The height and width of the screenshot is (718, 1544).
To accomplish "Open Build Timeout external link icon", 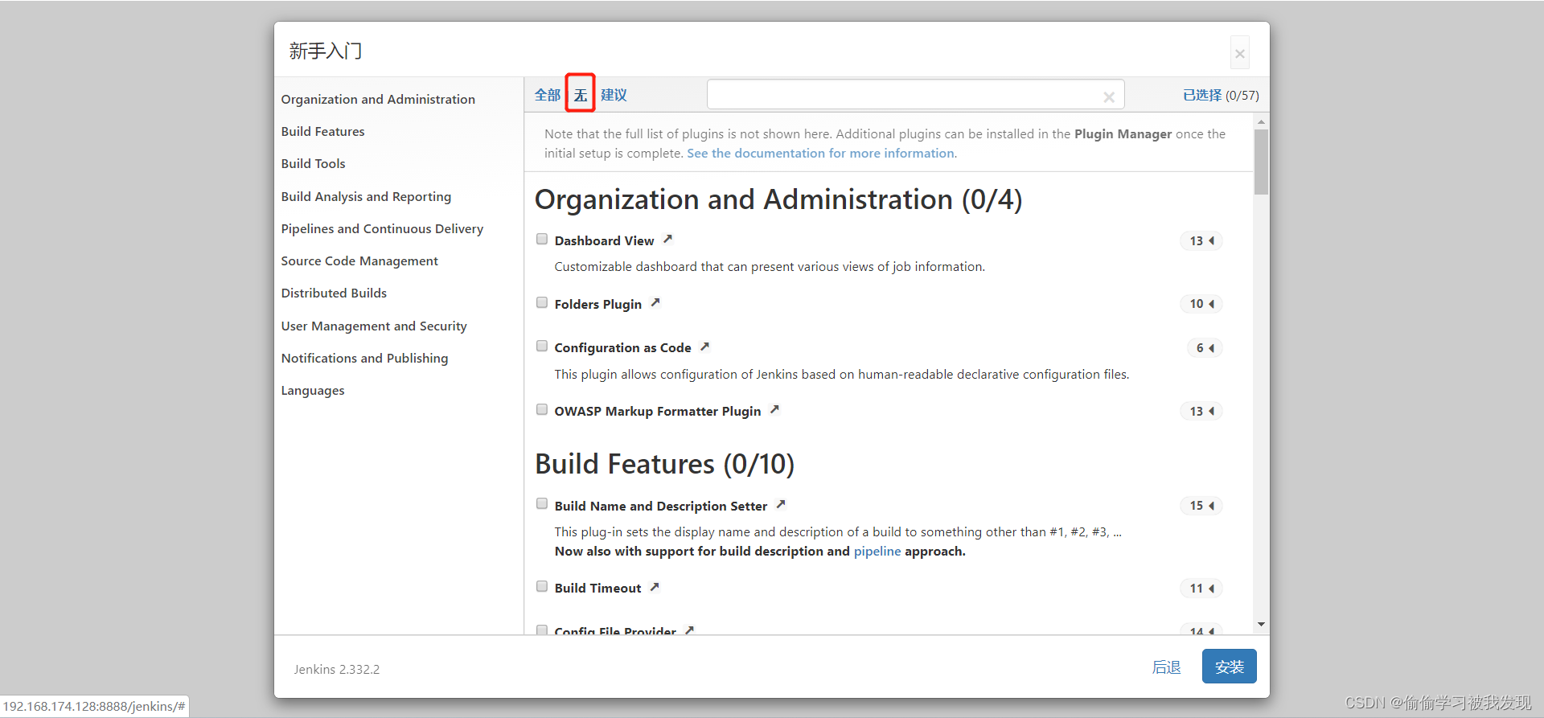I will pos(655,587).
